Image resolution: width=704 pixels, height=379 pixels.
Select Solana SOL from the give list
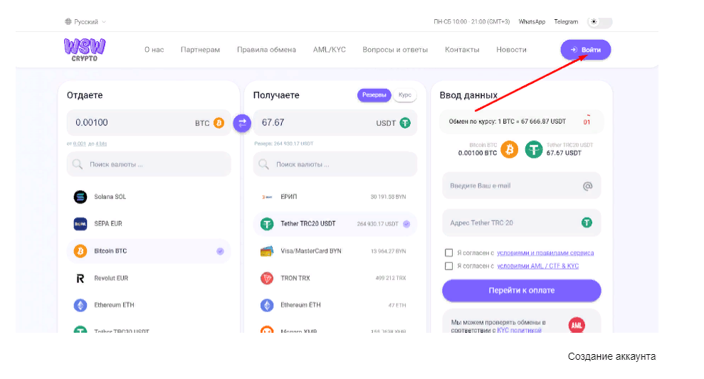pyautogui.click(x=110, y=197)
